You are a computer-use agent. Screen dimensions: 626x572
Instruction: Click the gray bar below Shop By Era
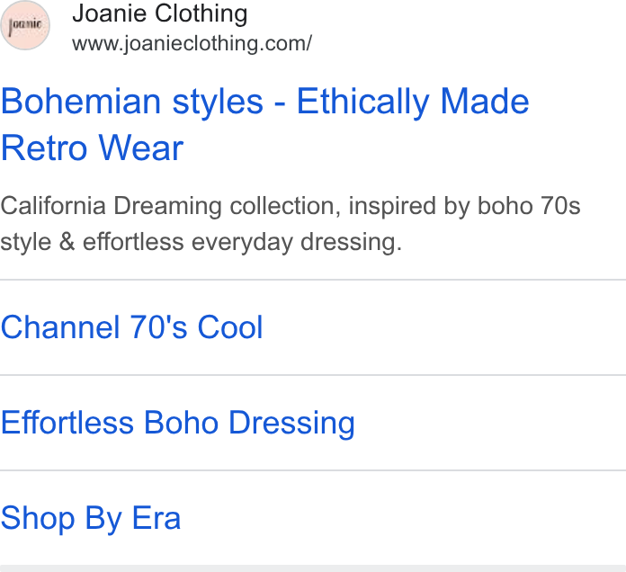point(313,568)
